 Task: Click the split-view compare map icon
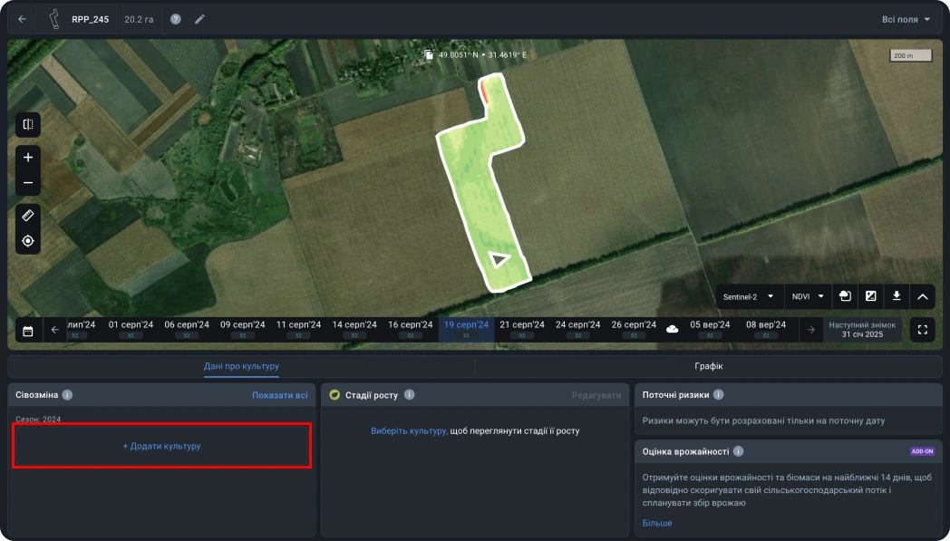pyautogui.click(x=28, y=125)
